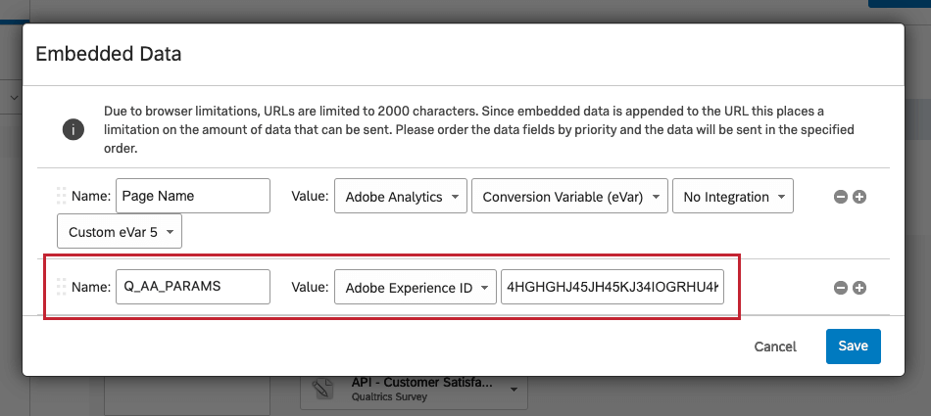Open the Conversion Variable (eVar) dropdown

(x=569, y=197)
